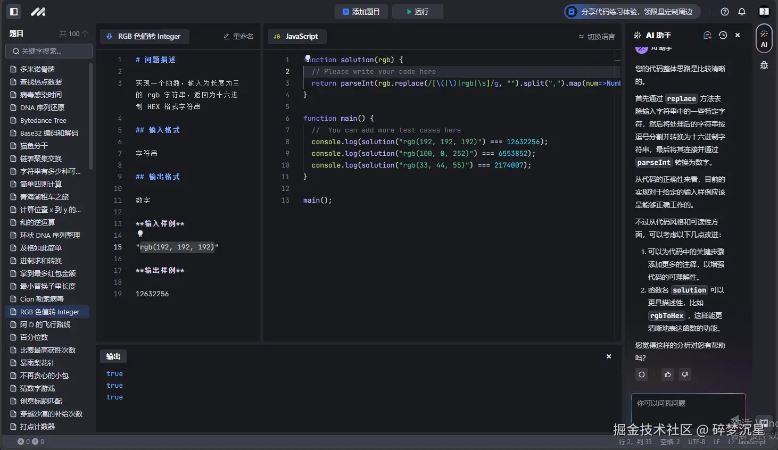Start a new AI chat conversation

707,35
